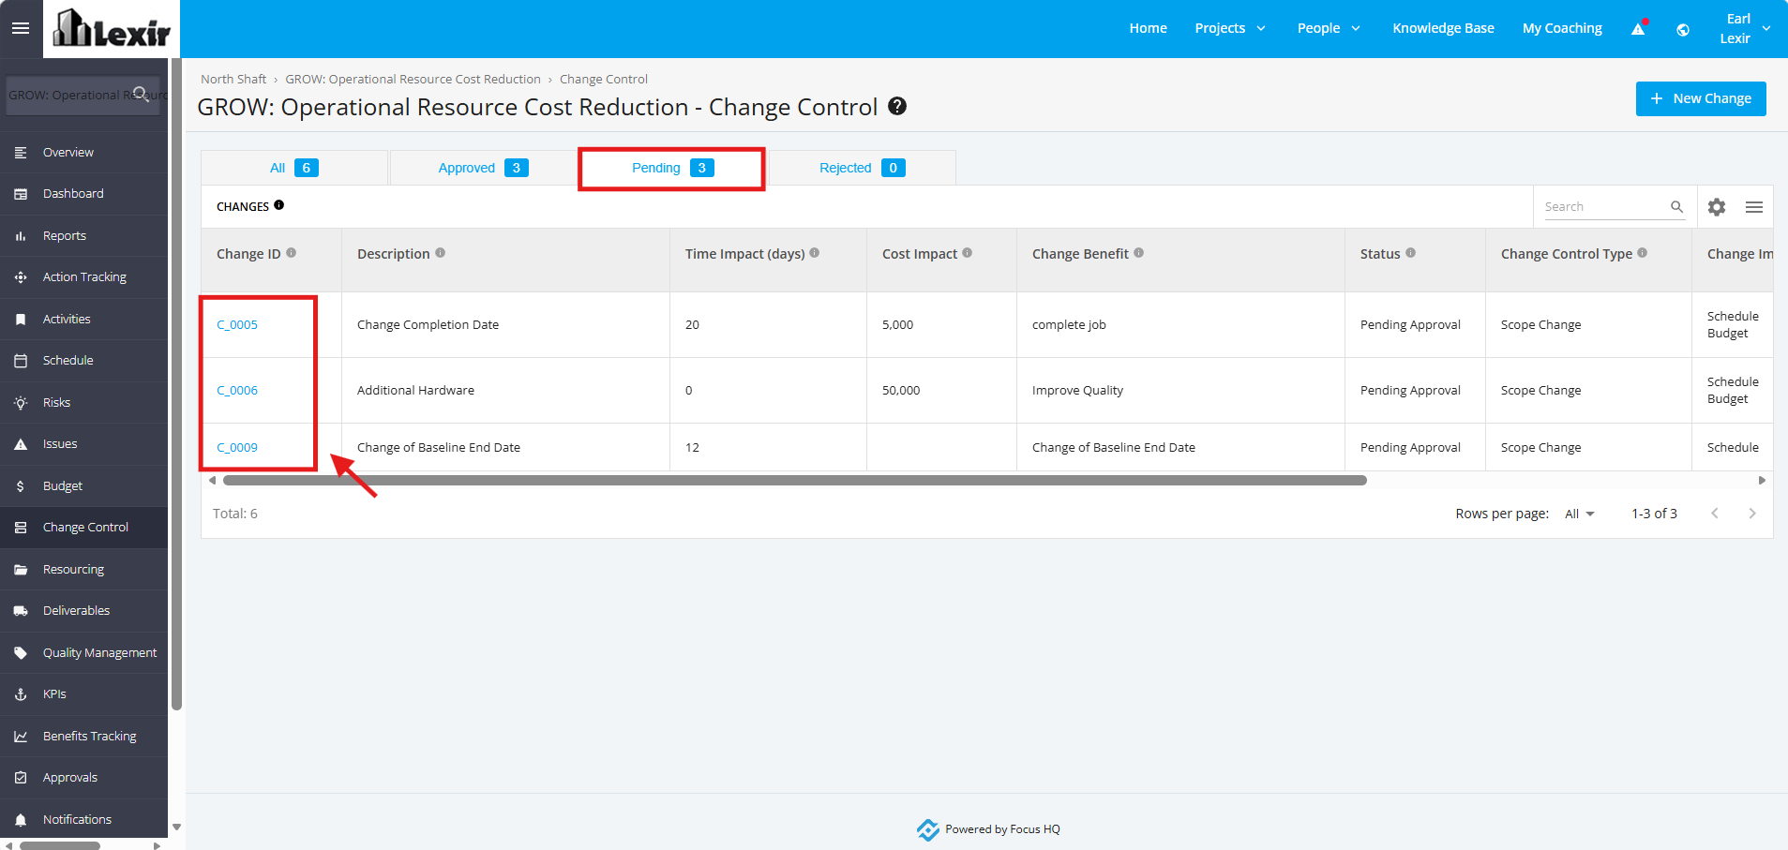The width and height of the screenshot is (1788, 850).
Task: Open the Earl Lexir user menu
Action: 1743,28
